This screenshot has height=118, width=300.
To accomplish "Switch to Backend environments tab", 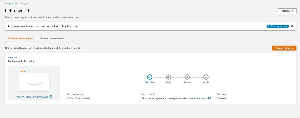I will pos(52,38).
